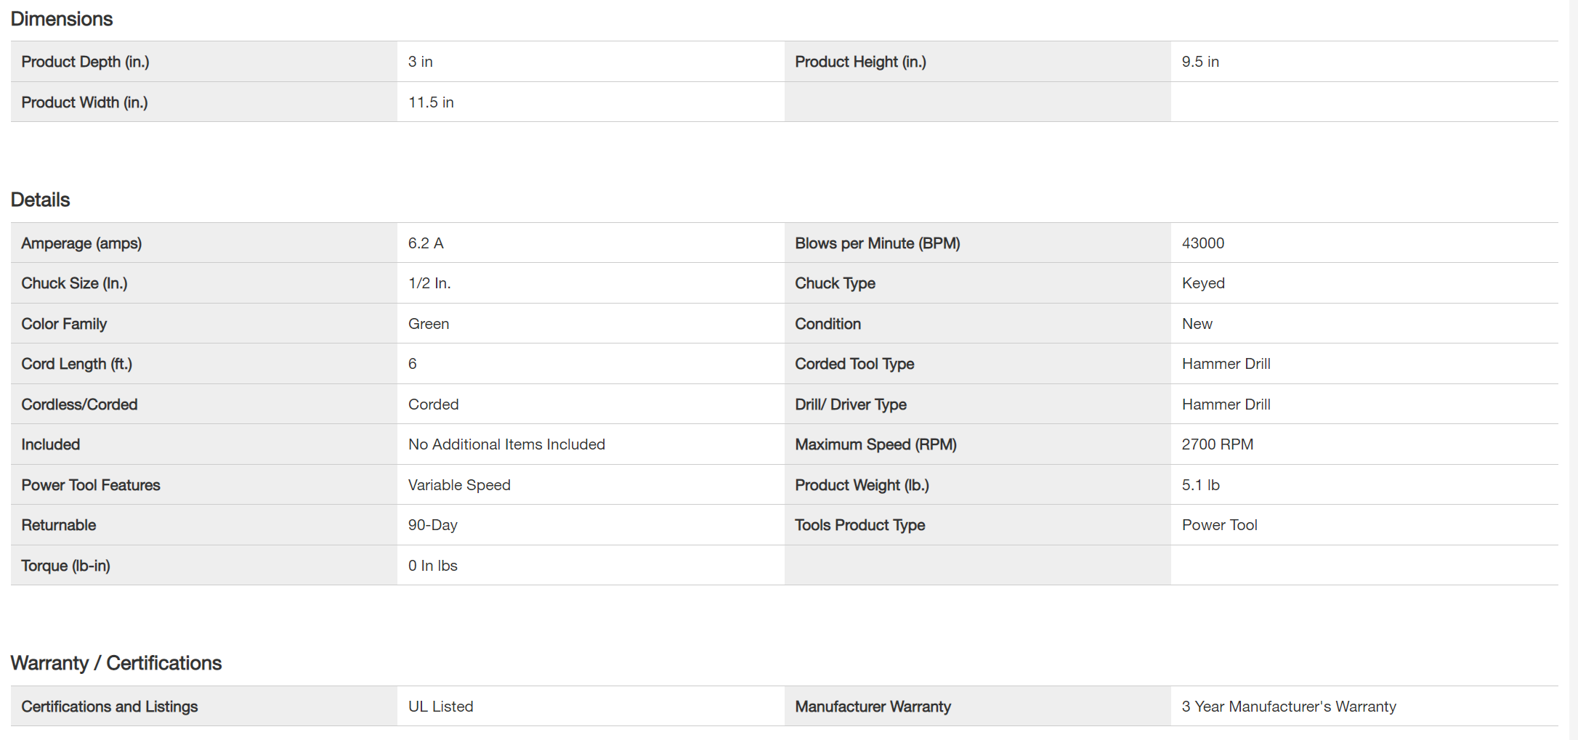Select the 5.1 lb product weight value
1578x740 pixels.
(x=1200, y=485)
